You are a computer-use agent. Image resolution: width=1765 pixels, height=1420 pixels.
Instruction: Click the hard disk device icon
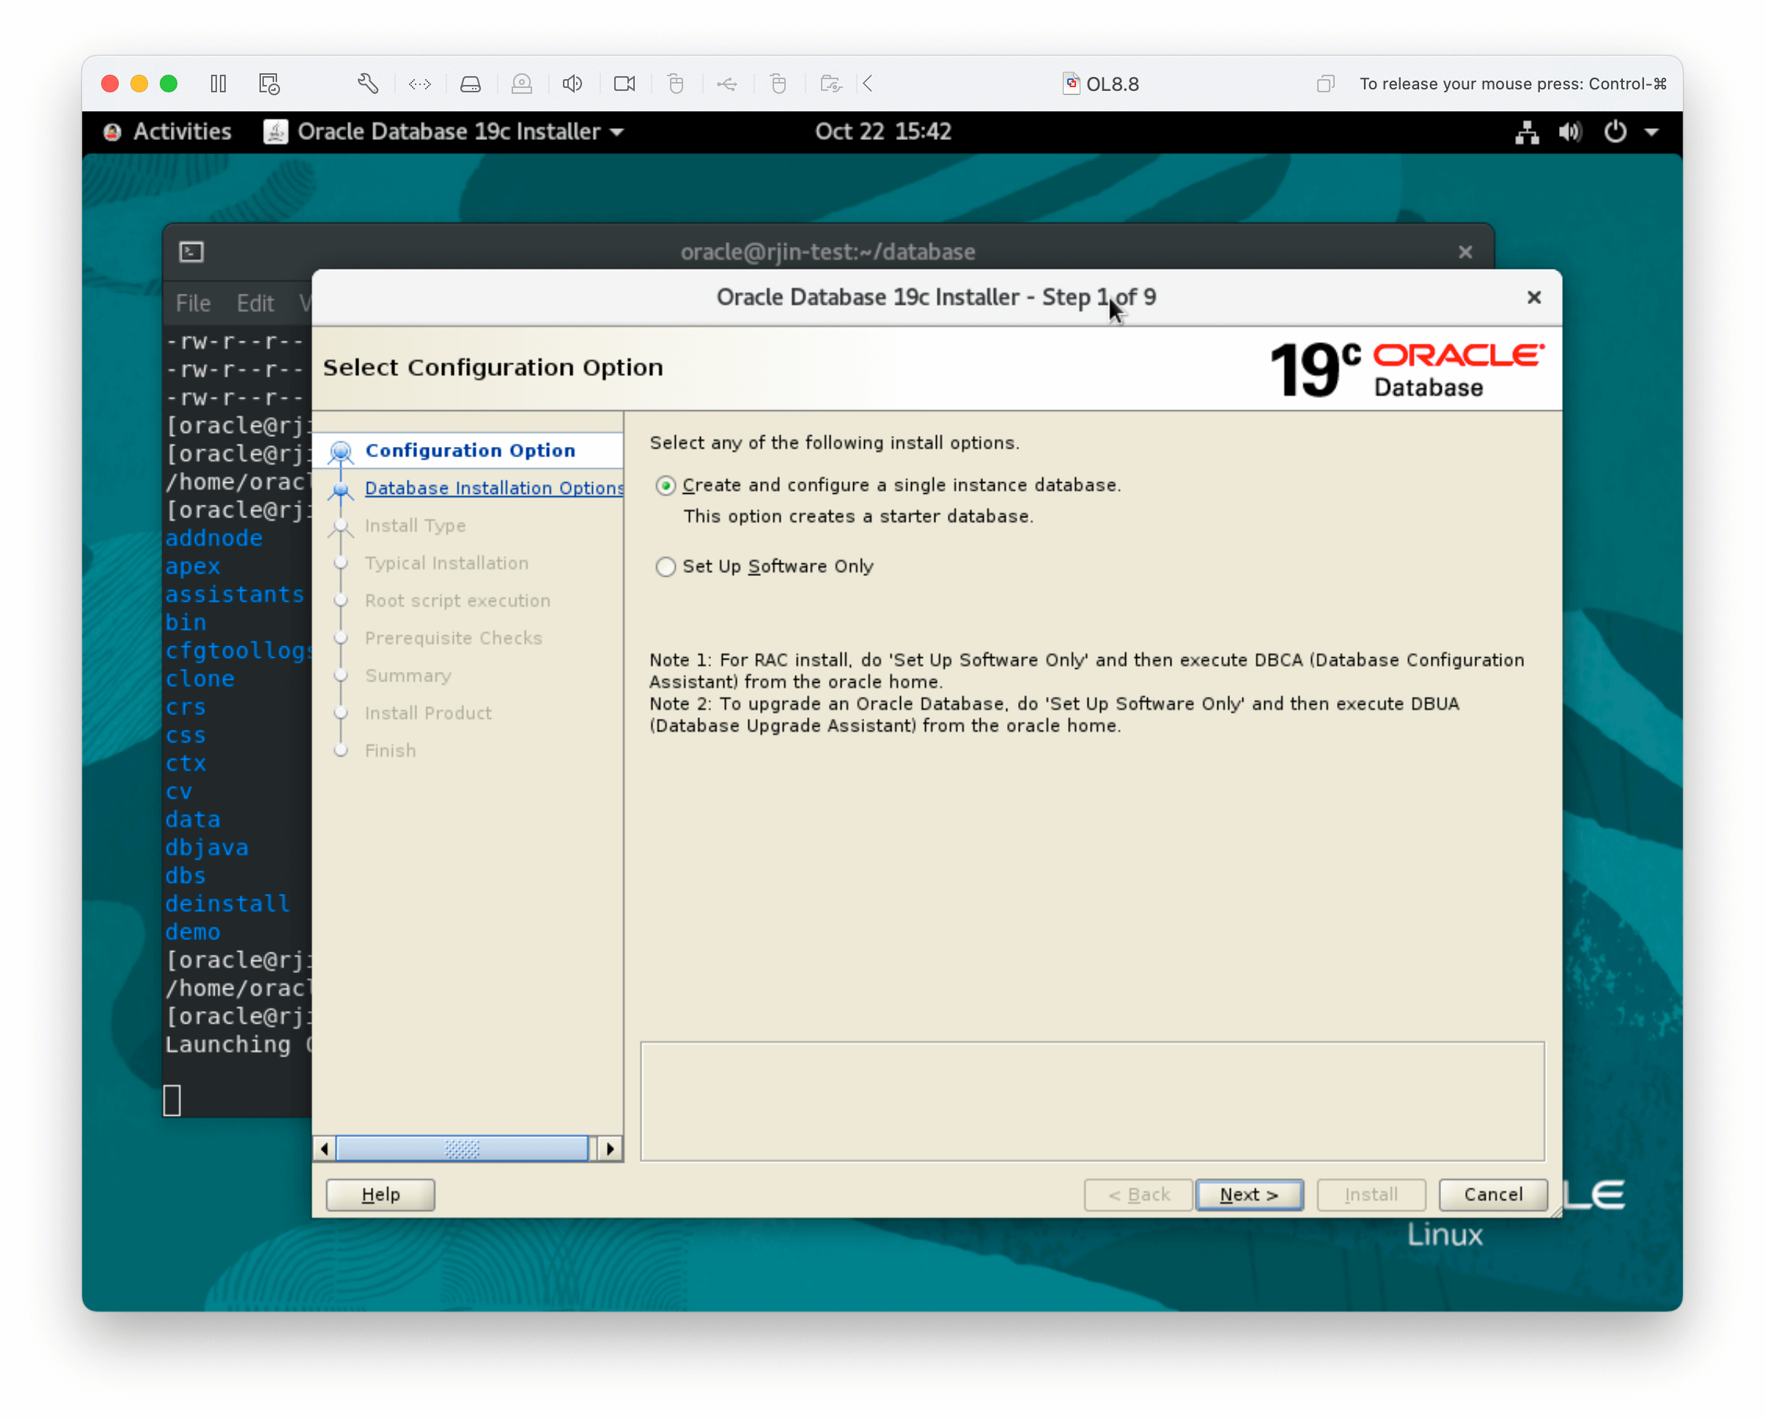click(471, 84)
